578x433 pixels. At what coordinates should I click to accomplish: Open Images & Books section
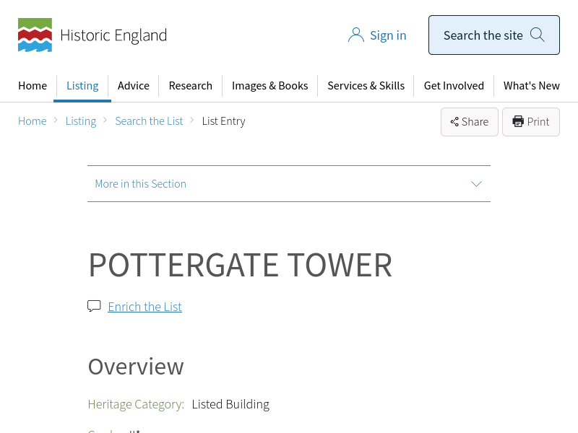click(x=269, y=86)
